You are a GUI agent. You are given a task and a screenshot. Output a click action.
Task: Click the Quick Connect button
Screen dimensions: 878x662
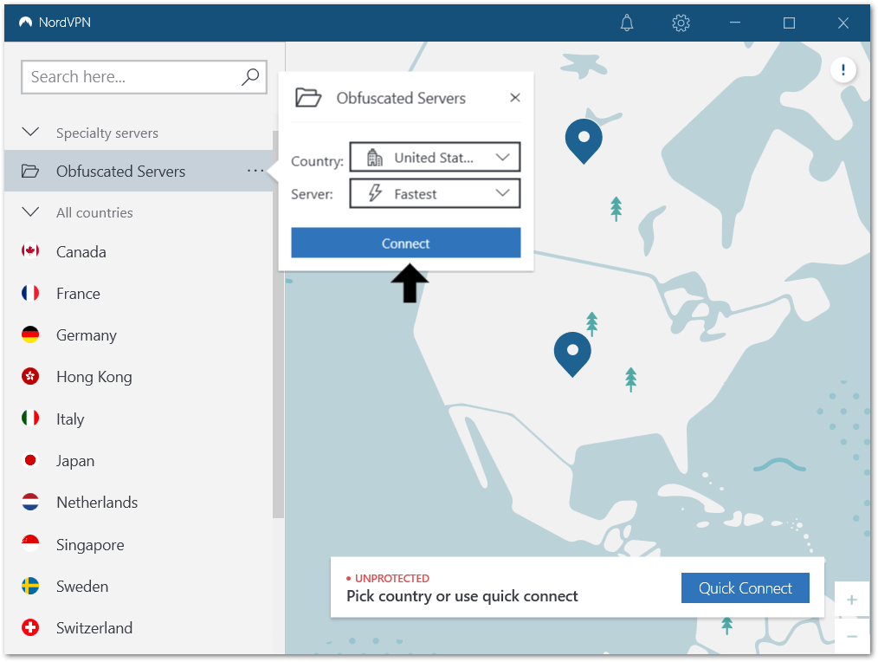[x=746, y=588]
